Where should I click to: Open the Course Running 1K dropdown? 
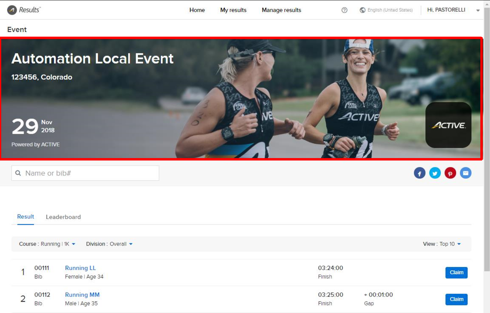tap(47, 244)
